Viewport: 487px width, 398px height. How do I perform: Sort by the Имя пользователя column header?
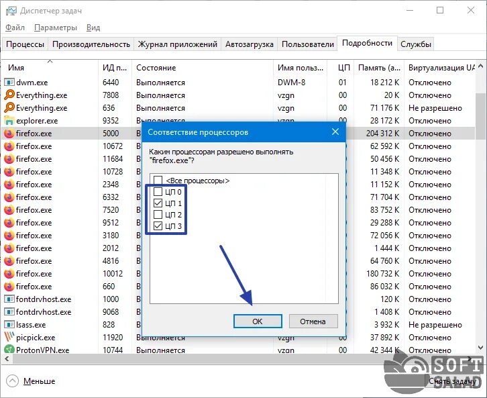[301, 67]
